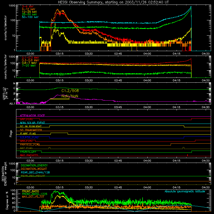Select the 3-6 keV legend label

coord(28,6)
